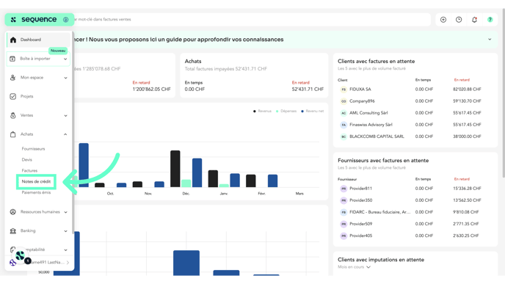Open the notifications bell icon

pyautogui.click(x=474, y=20)
